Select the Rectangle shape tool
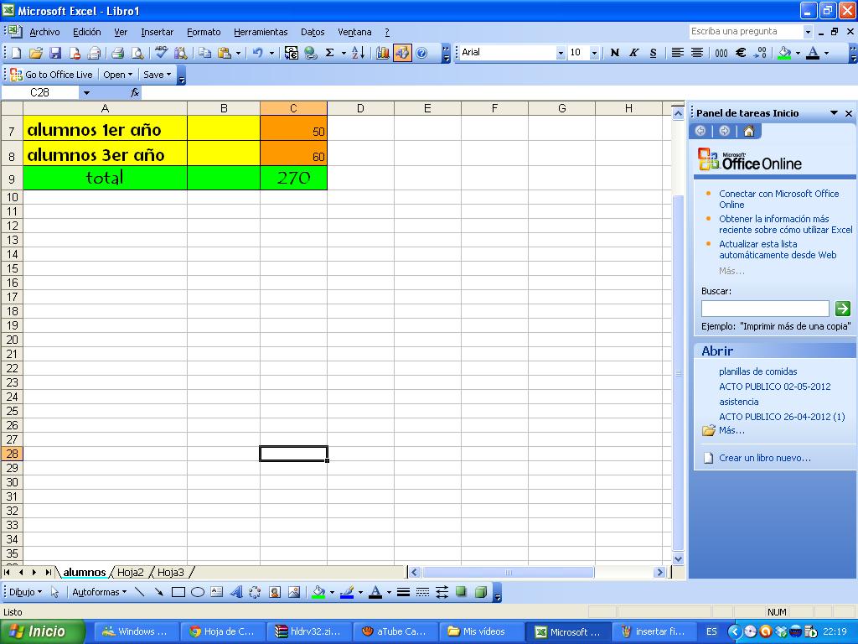 pos(178,592)
